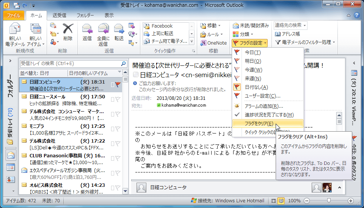364x208 pixels.
Task: Flag the モニプラ message
Action: [118, 129]
